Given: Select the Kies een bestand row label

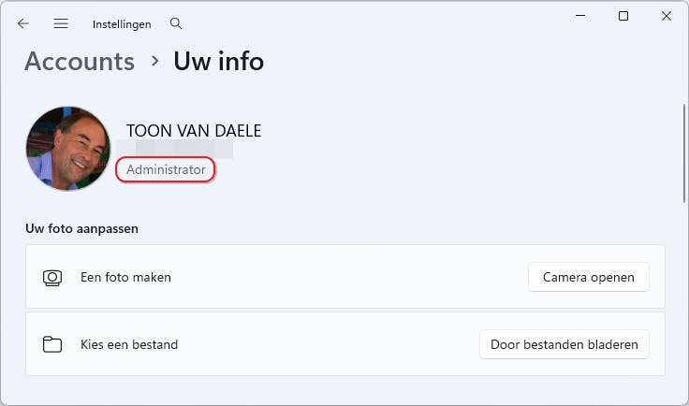Looking at the screenshot, I should pos(129,344).
